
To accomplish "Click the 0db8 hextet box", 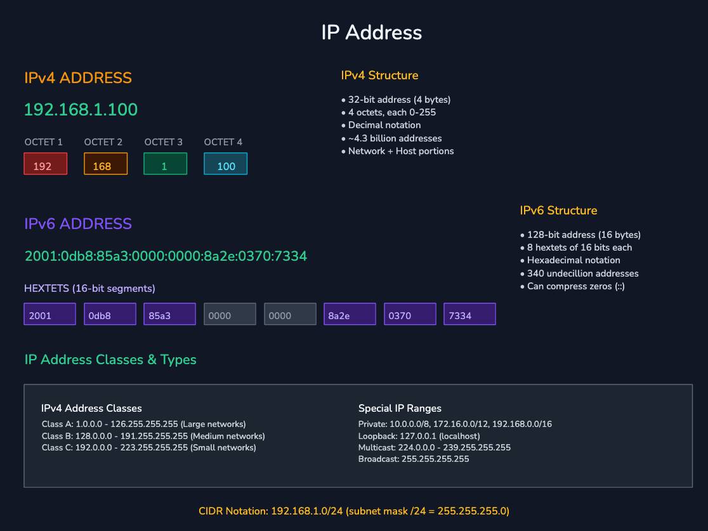I will point(110,313).
